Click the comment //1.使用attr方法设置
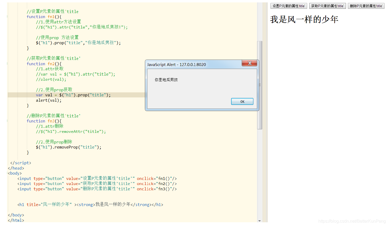This screenshot has height=226, width=388. [x=59, y=22]
